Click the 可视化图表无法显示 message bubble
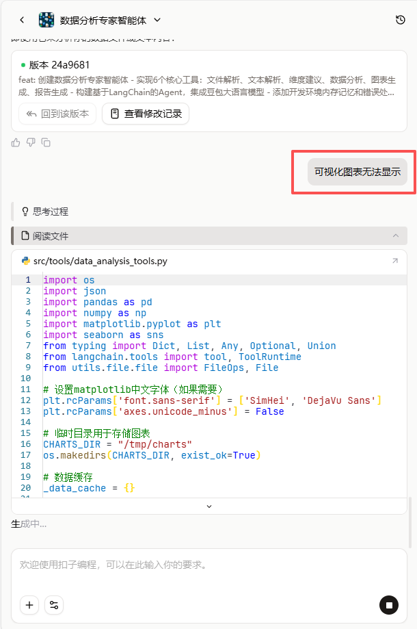417x629 pixels. (358, 172)
